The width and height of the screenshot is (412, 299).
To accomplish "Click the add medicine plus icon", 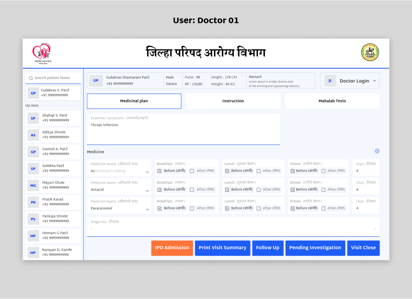I will click(x=377, y=151).
